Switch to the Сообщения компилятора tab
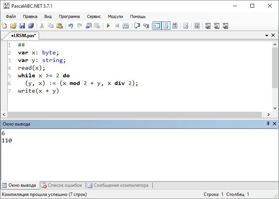Viewport: 279px width, 199px height. pyautogui.click(x=118, y=185)
